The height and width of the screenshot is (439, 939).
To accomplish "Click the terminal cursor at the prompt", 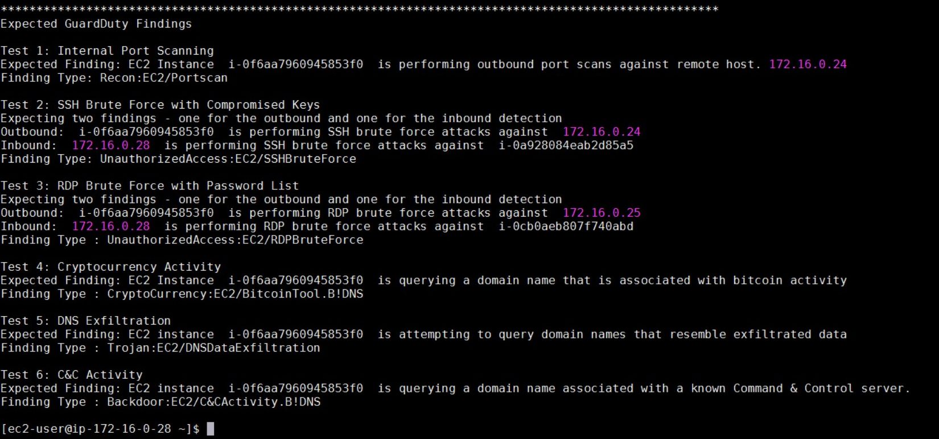I will point(211,429).
